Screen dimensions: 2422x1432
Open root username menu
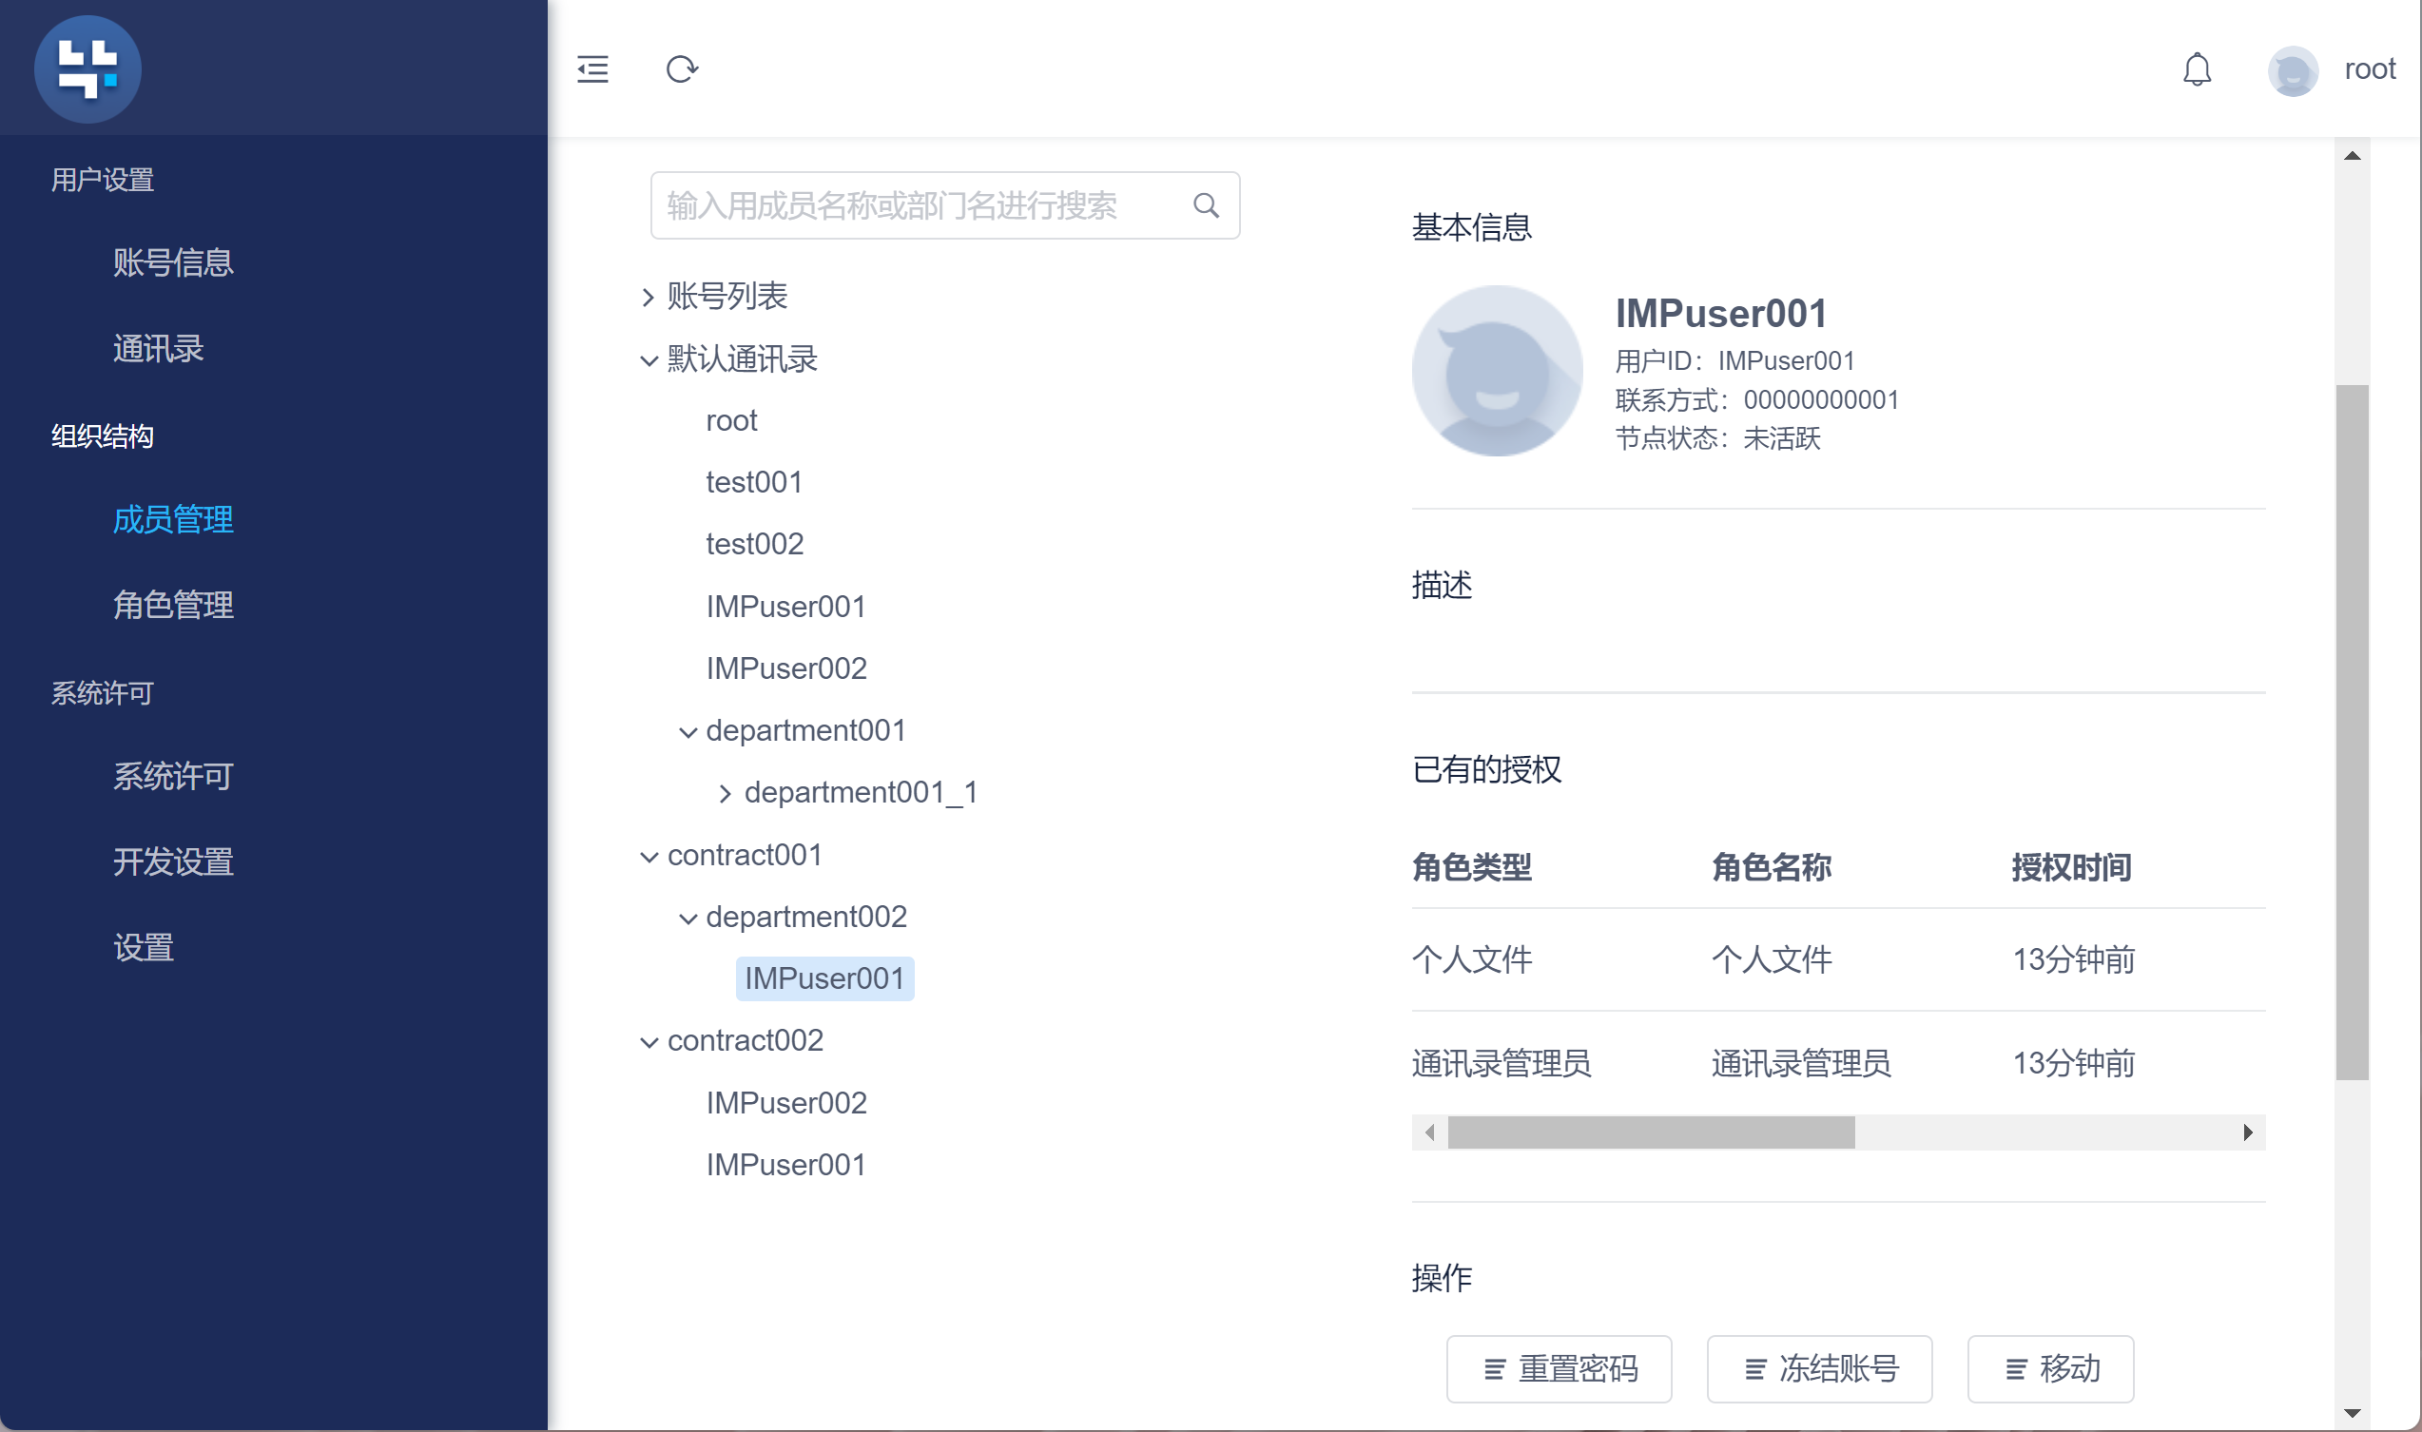pos(2370,69)
